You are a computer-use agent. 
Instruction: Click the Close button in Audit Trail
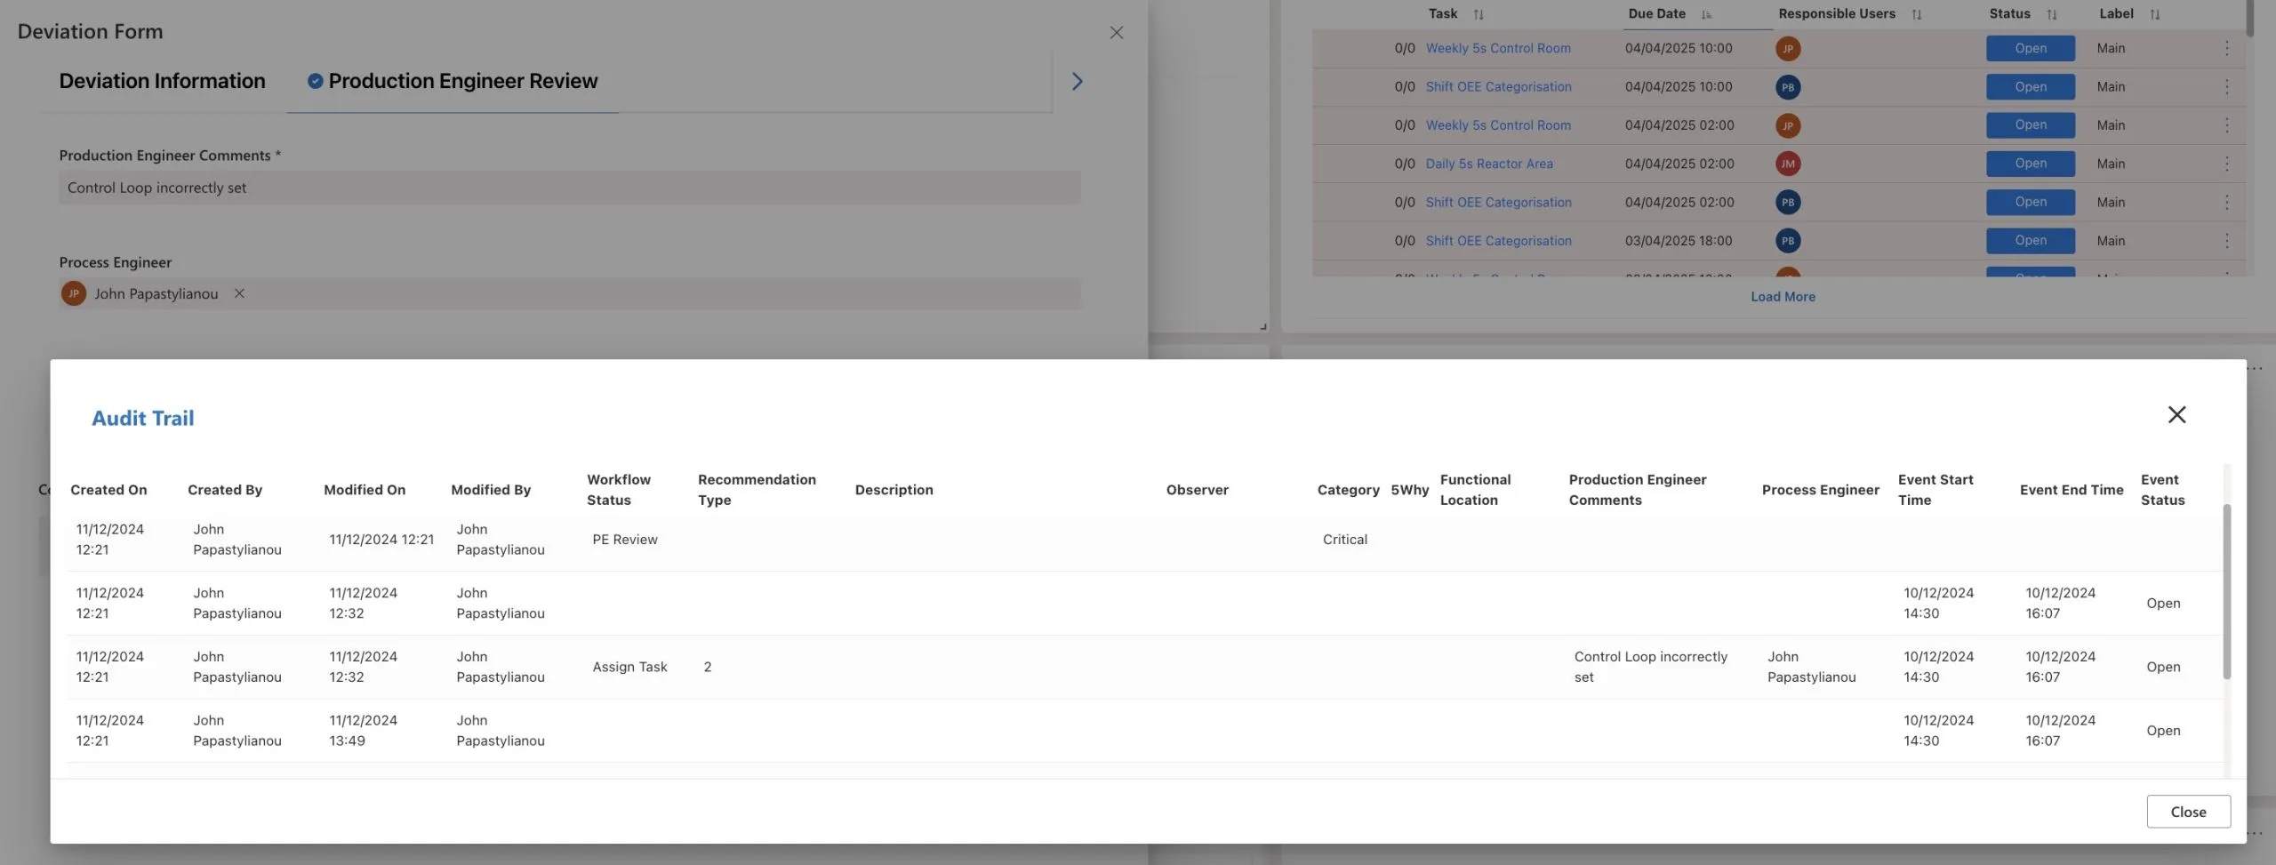coord(2188,812)
